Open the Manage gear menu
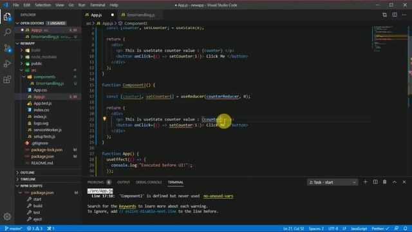This screenshot has width=412, height=232. [x=7, y=217]
